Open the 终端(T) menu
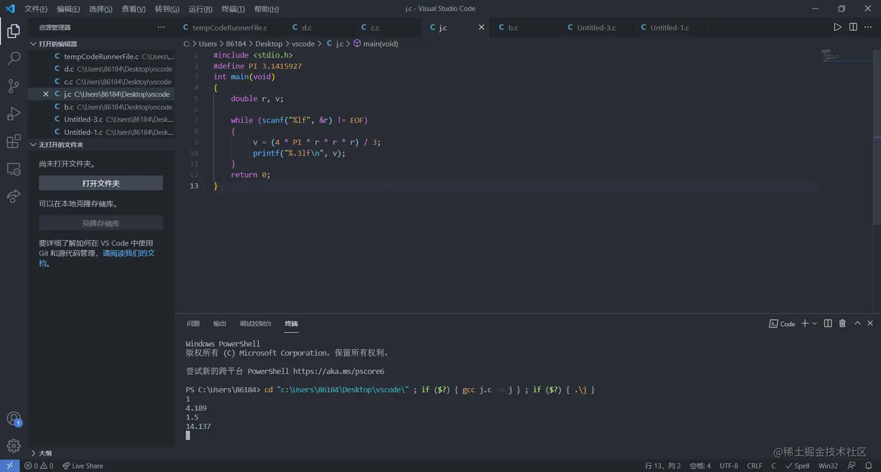 click(233, 9)
